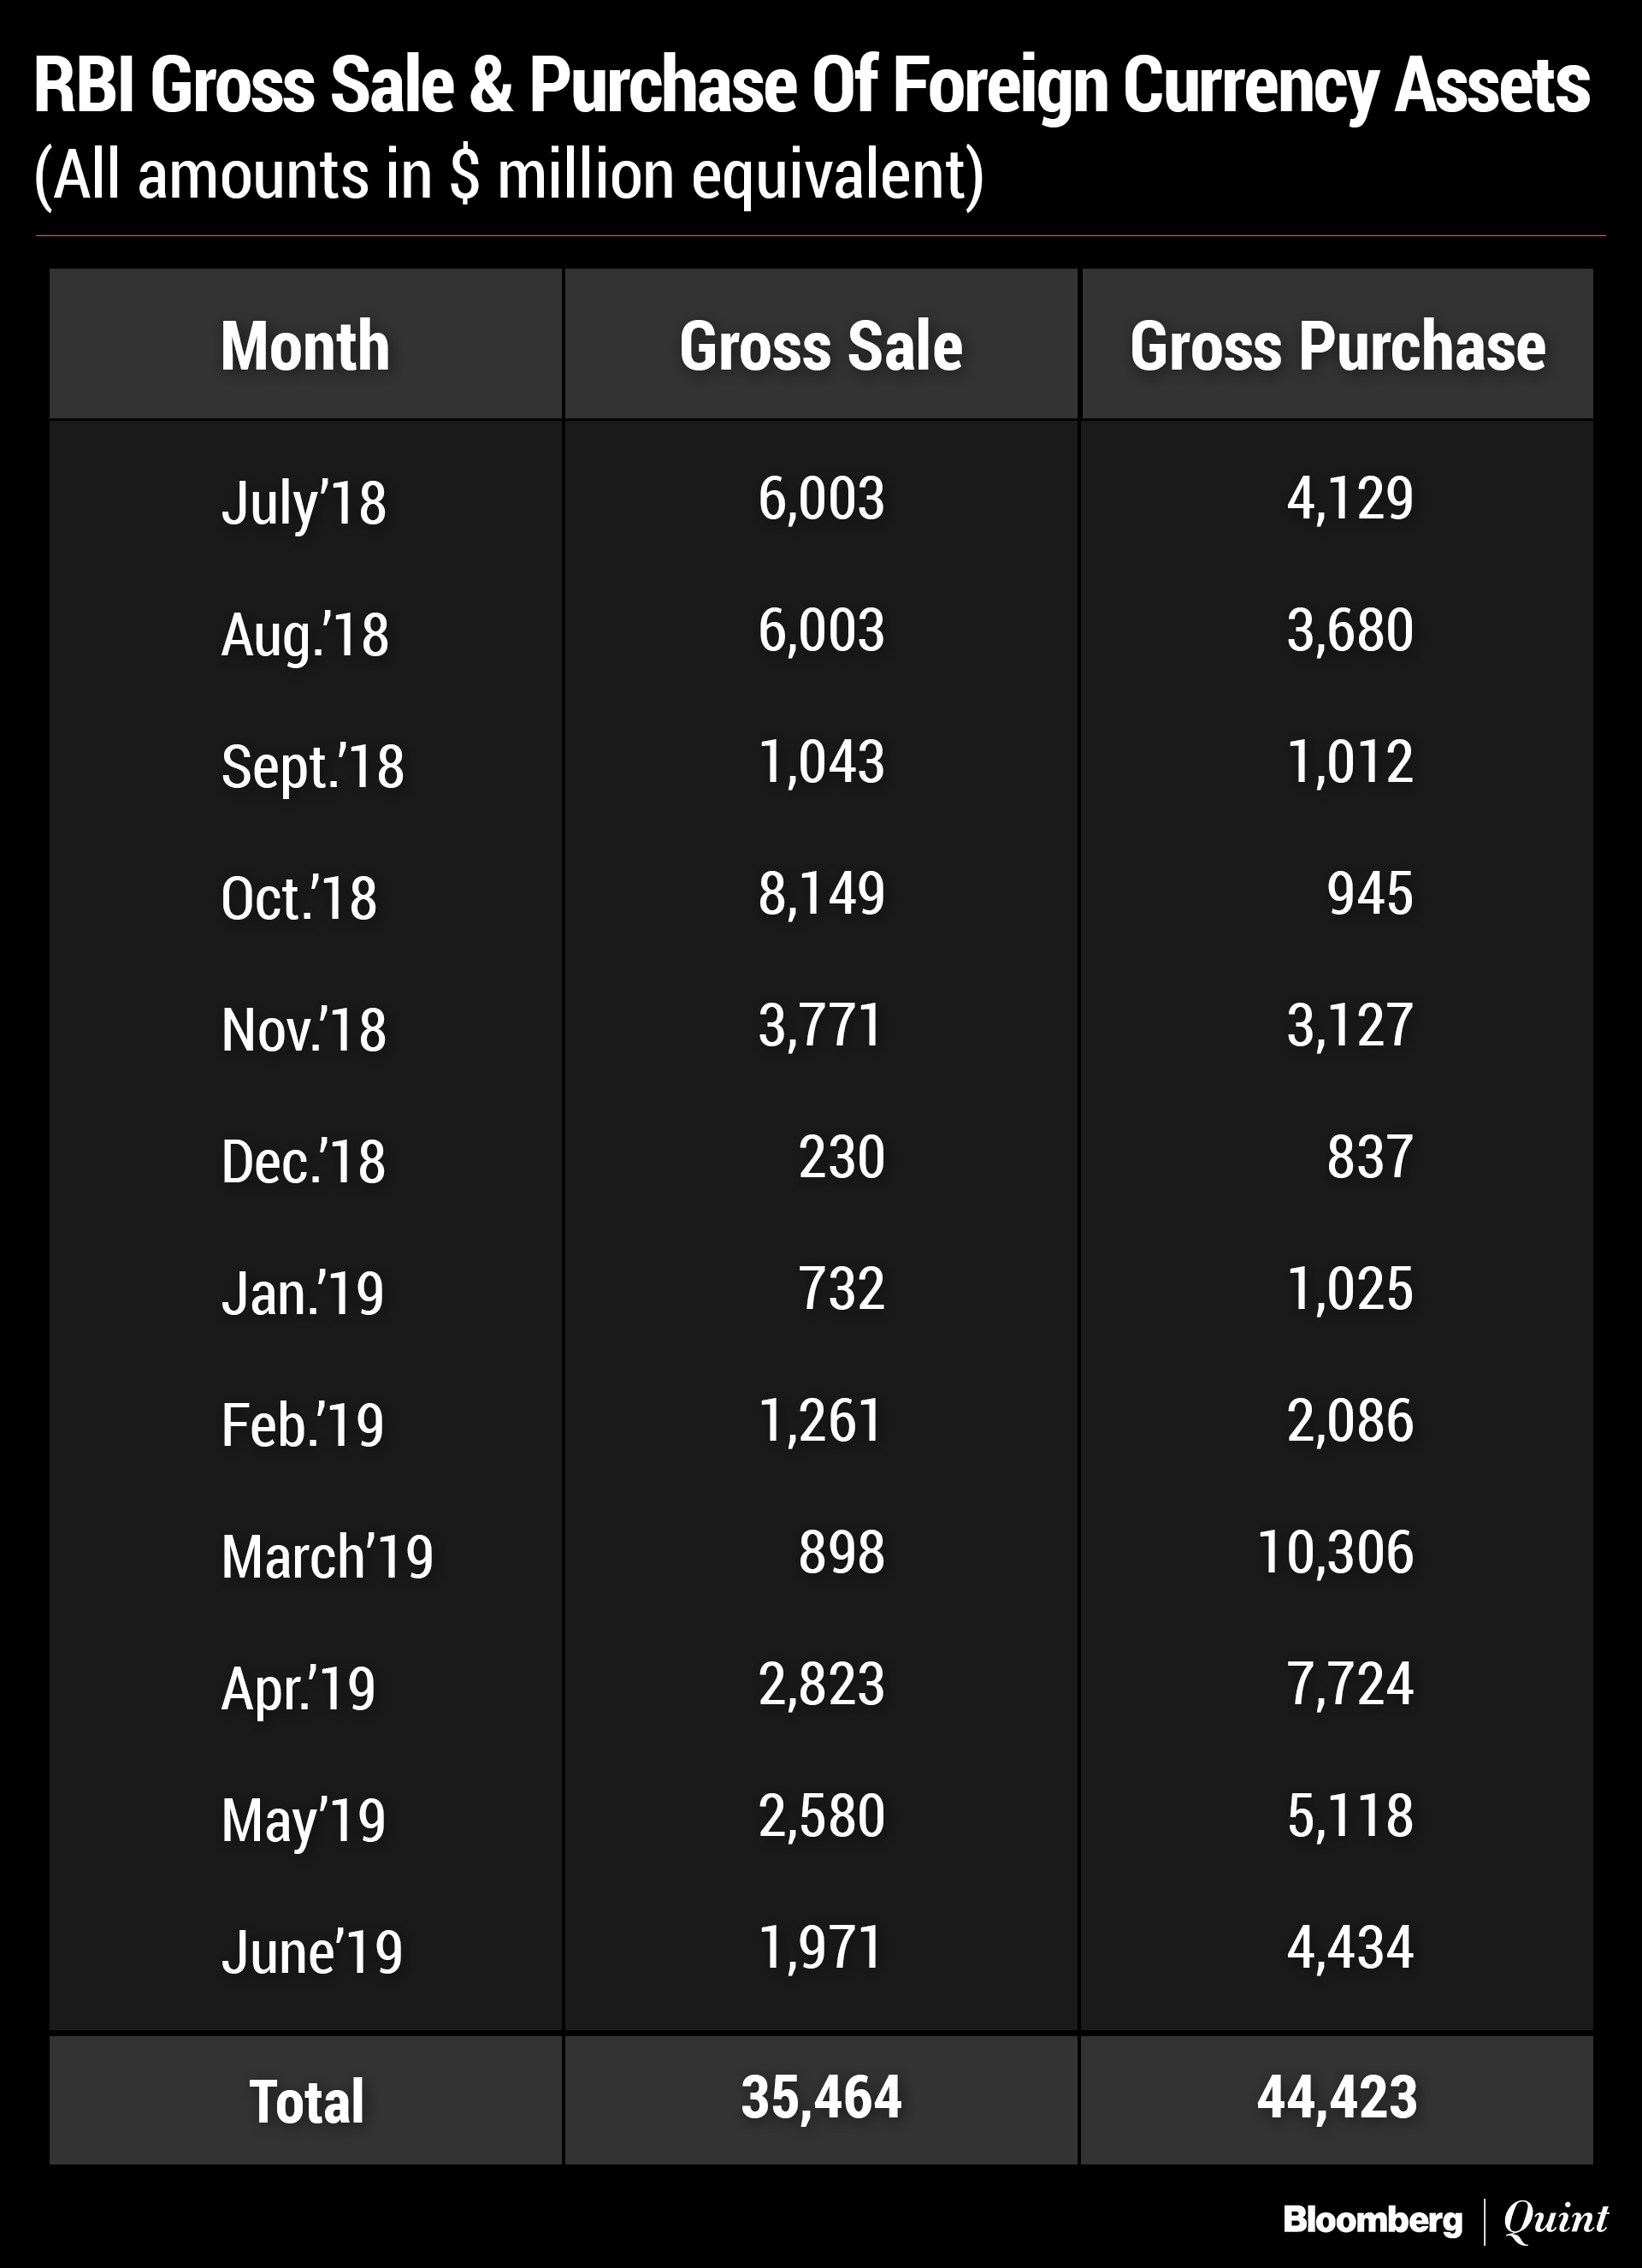The height and width of the screenshot is (2268, 1642).
Task: Select the Gross Purchase column header
Action: click(x=1338, y=346)
